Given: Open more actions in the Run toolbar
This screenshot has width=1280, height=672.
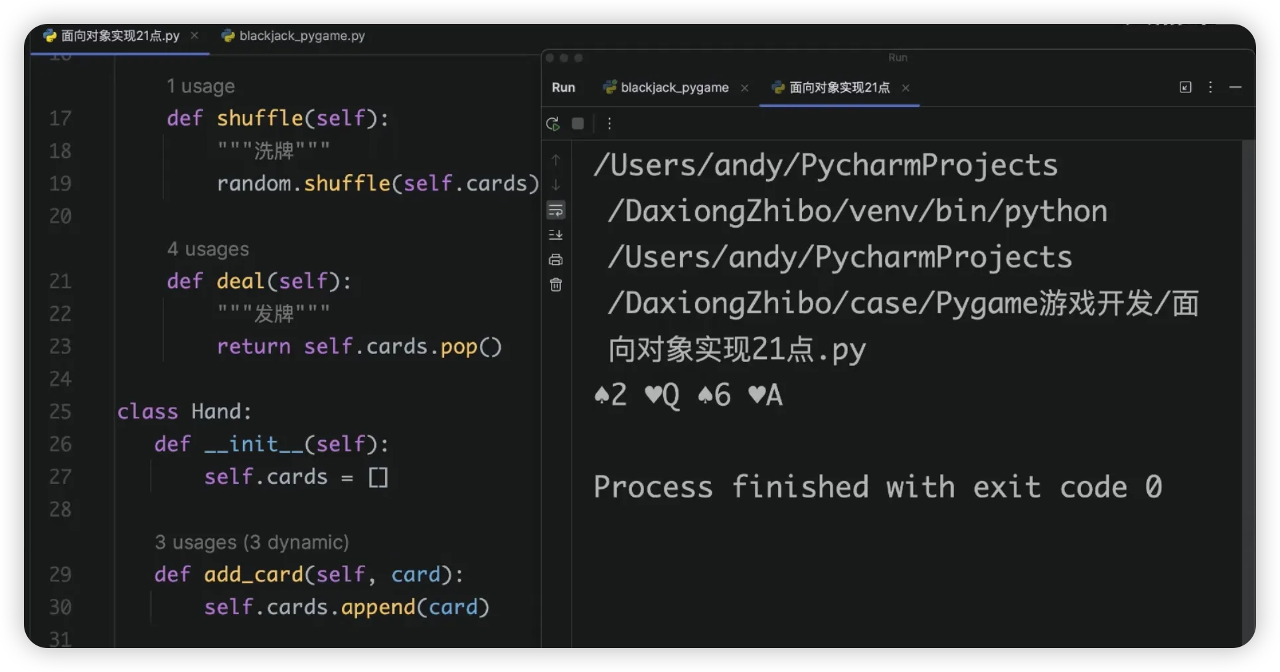Looking at the screenshot, I should 609,124.
